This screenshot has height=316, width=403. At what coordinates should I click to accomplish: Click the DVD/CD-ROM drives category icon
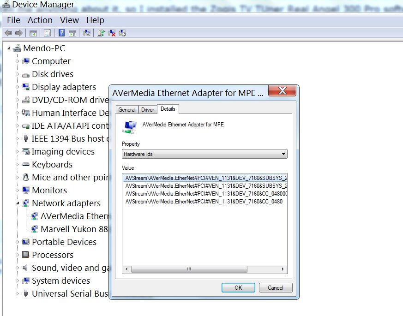[26, 100]
